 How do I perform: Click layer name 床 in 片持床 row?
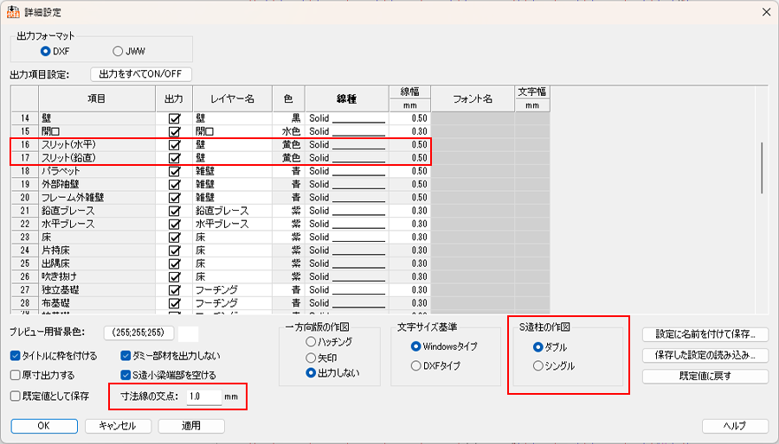pos(233,251)
